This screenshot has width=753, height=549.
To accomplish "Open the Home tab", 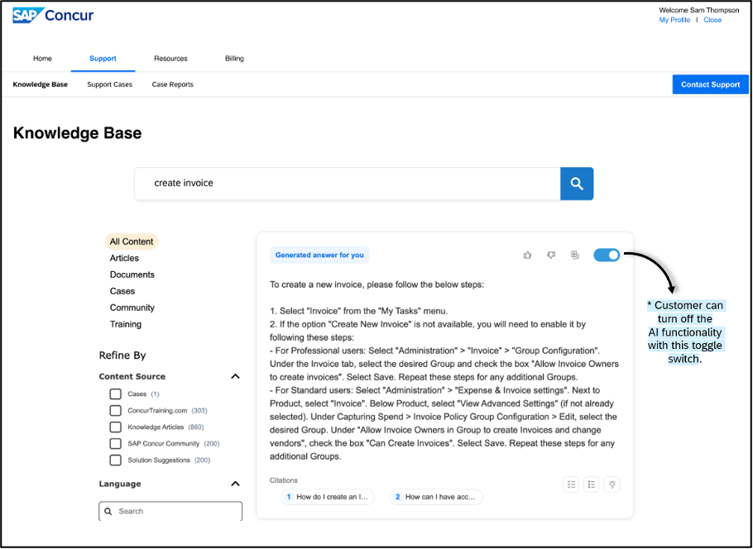I will click(42, 59).
